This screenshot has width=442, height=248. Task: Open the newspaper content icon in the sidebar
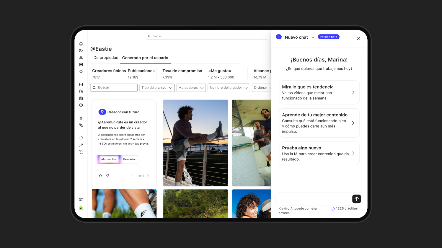tap(81, 98)
